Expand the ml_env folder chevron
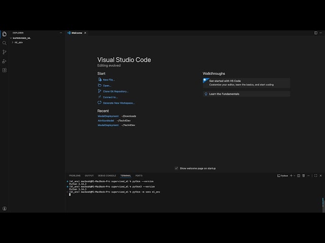Screen dimensions: 325x243 click(13, 43)
